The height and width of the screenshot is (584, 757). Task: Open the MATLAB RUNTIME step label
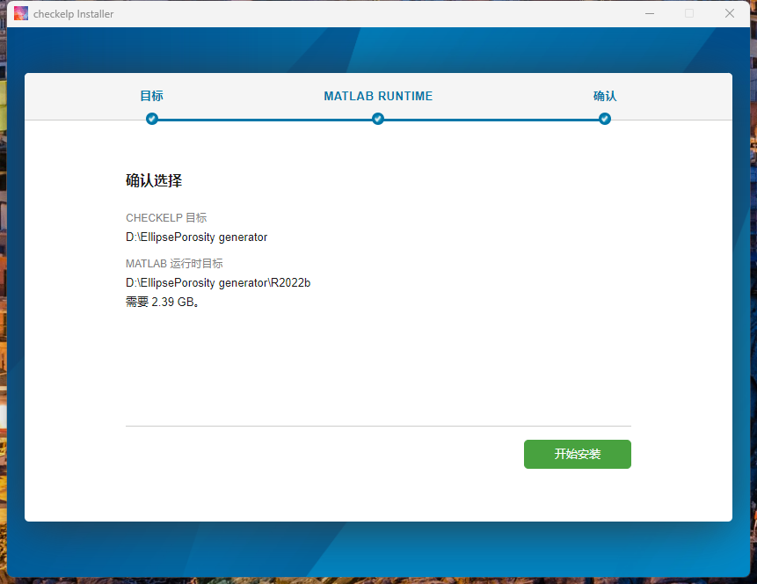point(378,96)
